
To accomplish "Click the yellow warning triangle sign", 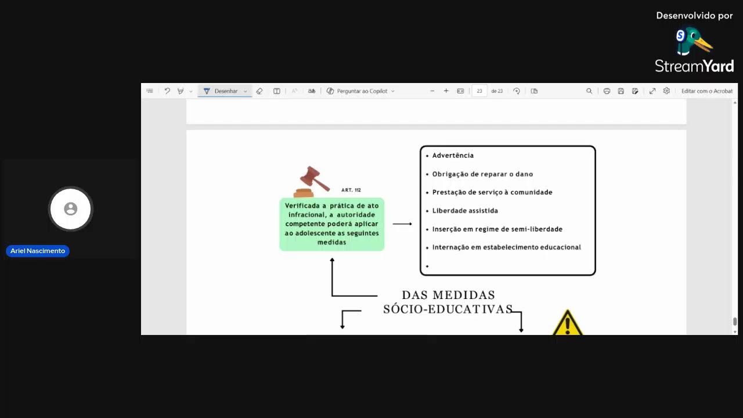I will click(567, 323).
